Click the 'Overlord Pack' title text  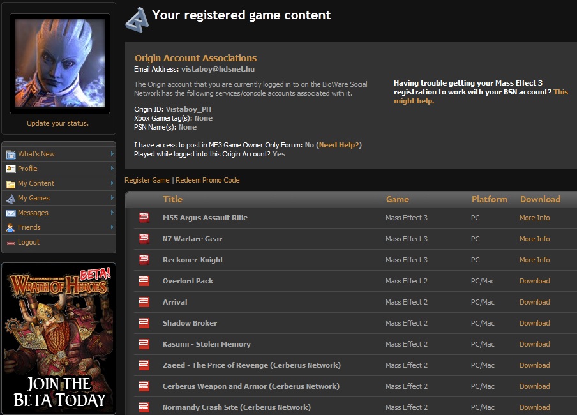tap(188, 281)
